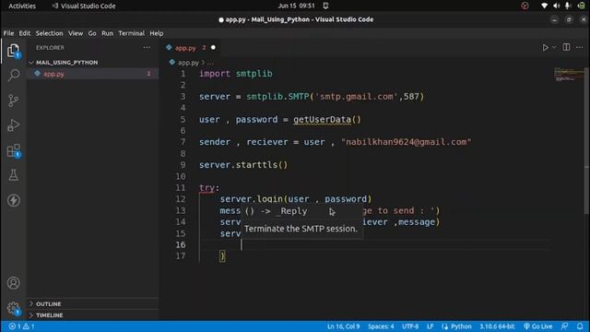Open the View menu
590x332 pixels.
coord(76,33)
